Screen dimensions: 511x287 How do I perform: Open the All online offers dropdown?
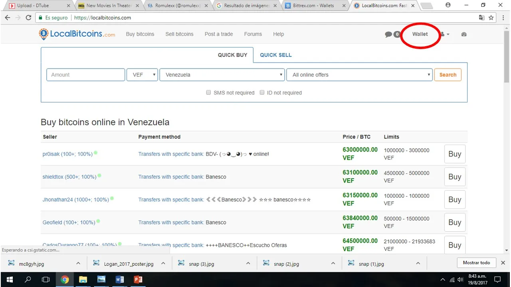[x=359, y=75]
